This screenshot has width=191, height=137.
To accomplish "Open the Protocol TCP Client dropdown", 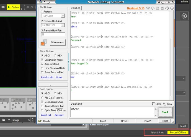I will 63,16.
